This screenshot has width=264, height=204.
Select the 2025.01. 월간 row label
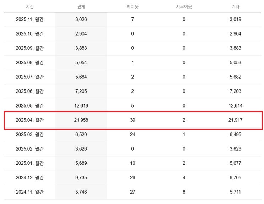click(29, 163)
